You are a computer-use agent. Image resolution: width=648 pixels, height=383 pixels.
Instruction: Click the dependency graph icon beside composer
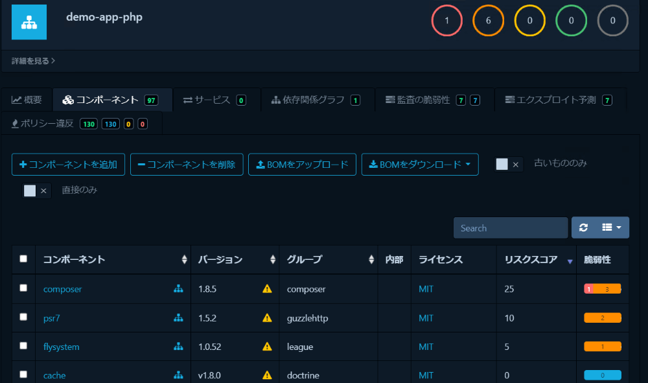178,289
